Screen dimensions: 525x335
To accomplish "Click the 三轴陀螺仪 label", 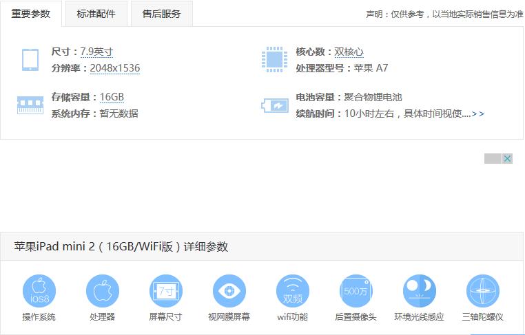I will [x=482, y=316].
